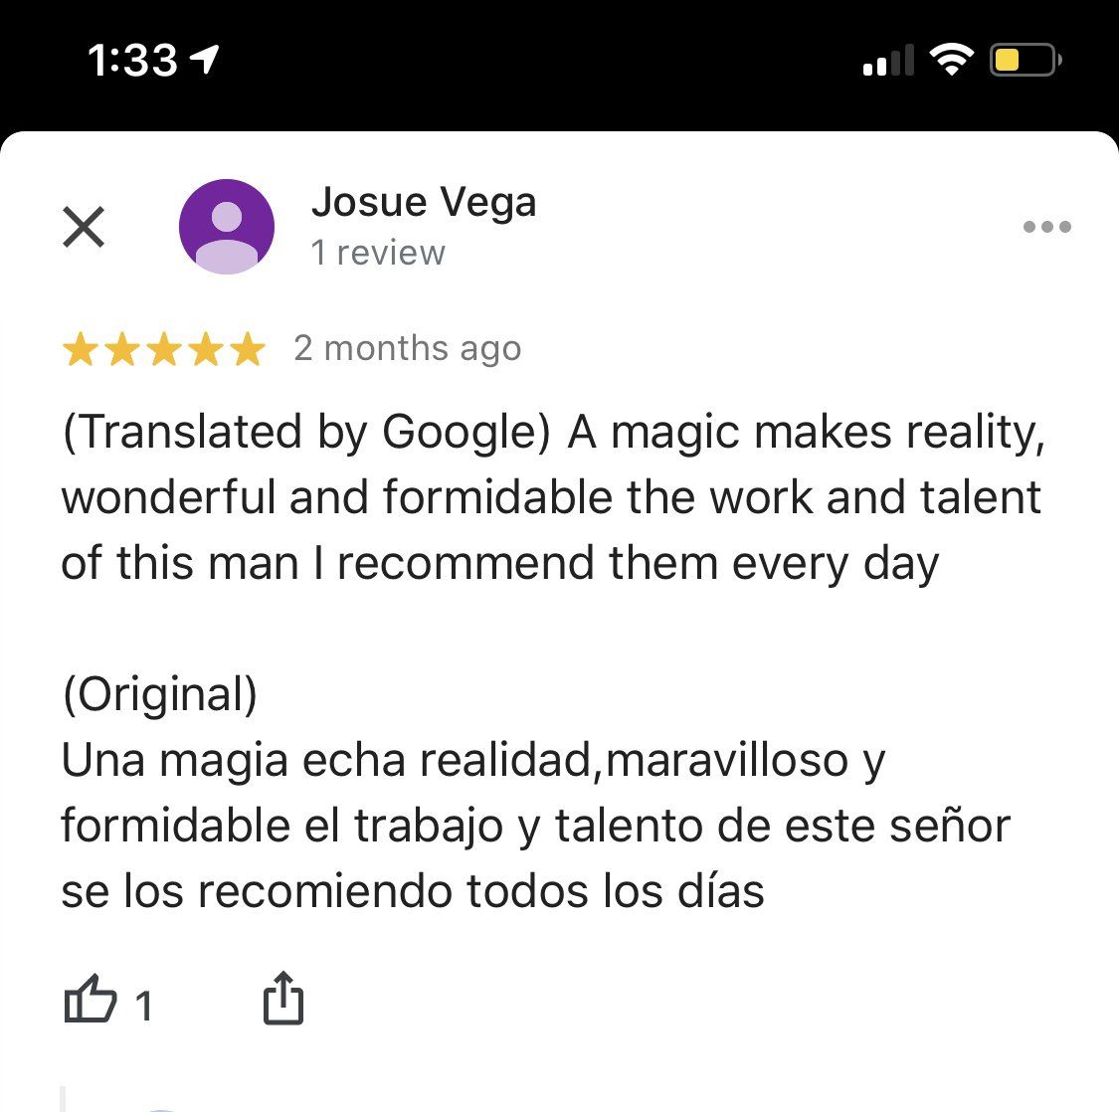This screenshot has width=1119, height=1112.
Task: Open Josue Vega's purple profile avatar
Action: (227, 227)
